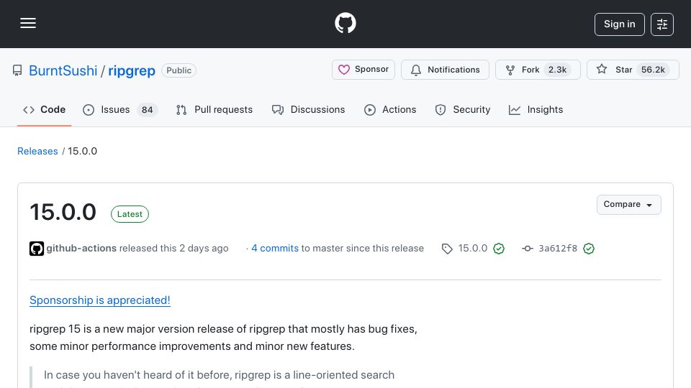Image resolution: width=691 pixels, height=388 pixels.
Task: Click the Latest release badge
Action: pos(130,214)
